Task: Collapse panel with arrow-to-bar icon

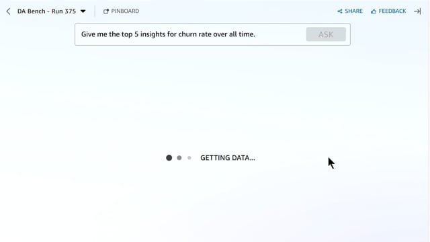Action: tap(417, 11)
